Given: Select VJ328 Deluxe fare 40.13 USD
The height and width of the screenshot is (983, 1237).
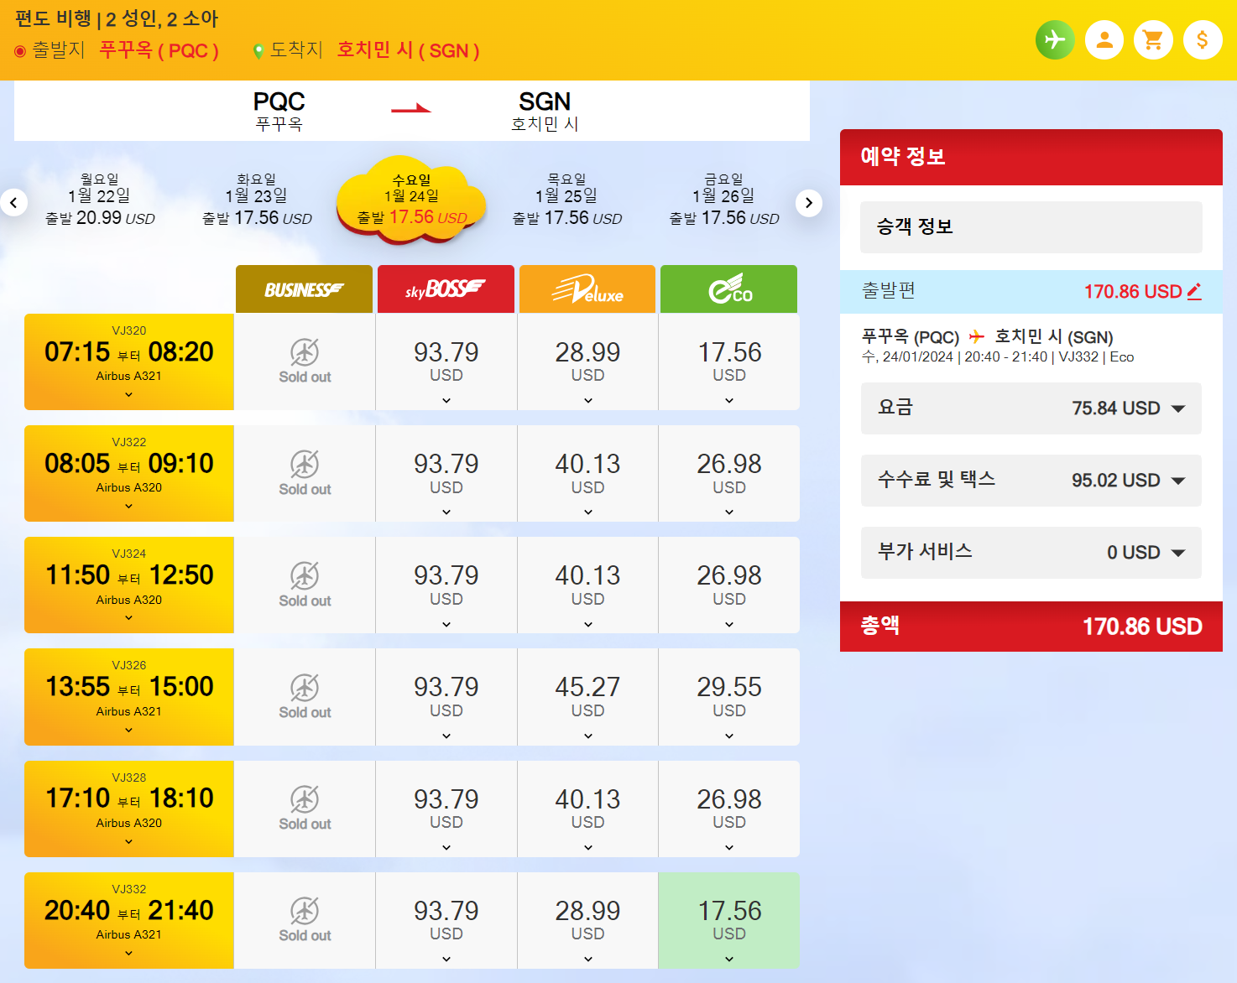Looking at the screenshot, I should 587,809.
